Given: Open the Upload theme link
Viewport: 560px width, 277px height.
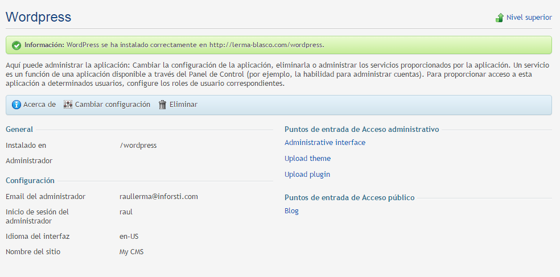Looking at the screenshot, I should pos(307,159).
